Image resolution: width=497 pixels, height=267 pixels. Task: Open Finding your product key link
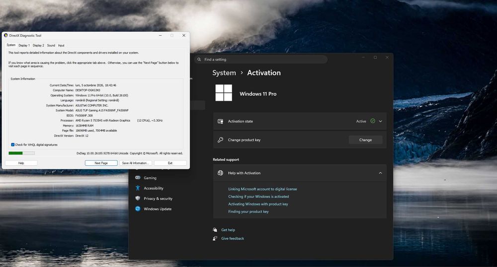coord(248,211)
